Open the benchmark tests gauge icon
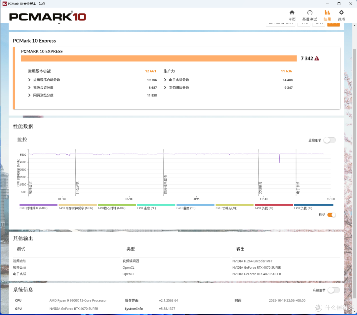Viewport: 357px width, 315px height. (309, 16)
